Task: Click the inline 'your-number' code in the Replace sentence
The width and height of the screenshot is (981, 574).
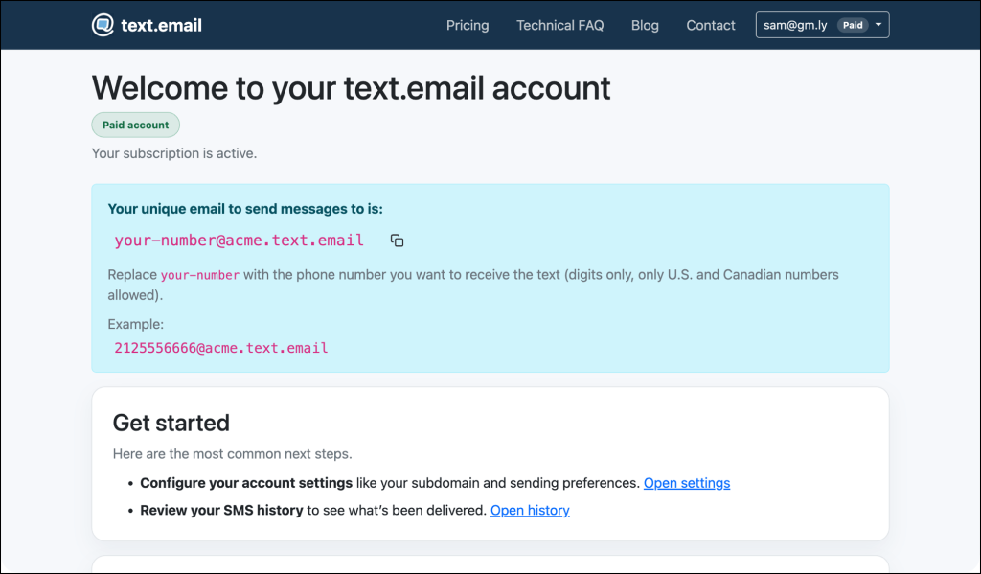Action: [200, 275]
